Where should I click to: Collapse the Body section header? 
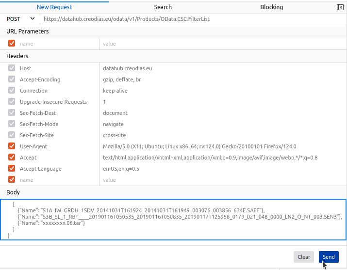tap(174, 192)
